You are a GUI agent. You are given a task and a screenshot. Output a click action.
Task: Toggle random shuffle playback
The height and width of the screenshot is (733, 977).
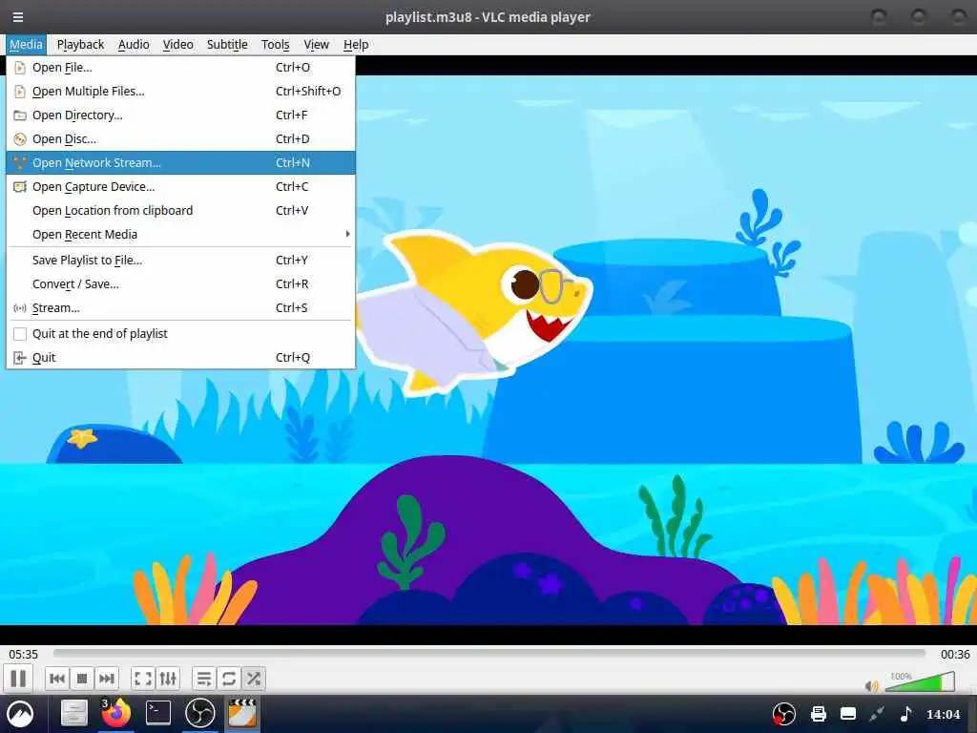254,679
